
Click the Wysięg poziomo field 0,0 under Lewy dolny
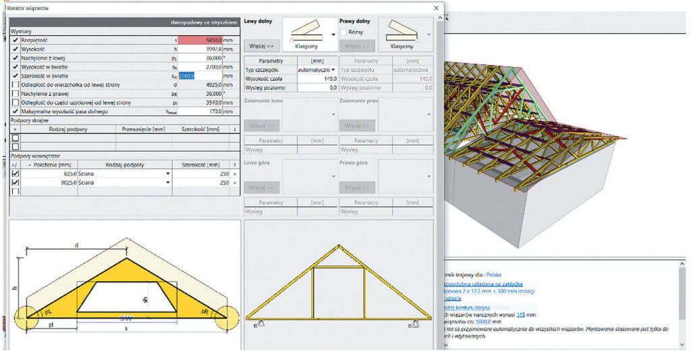[317, 88]
